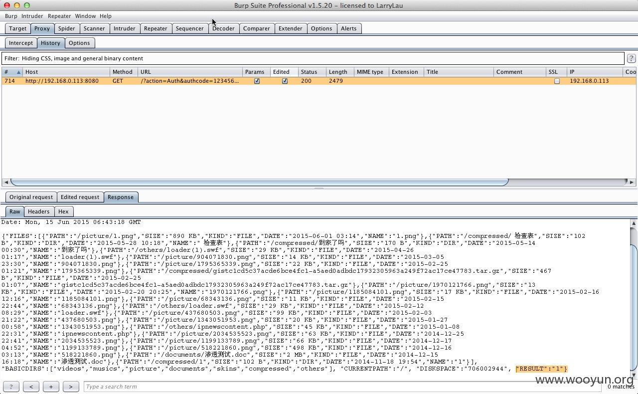Select the Hex view tab
638x394 pixels.
tap(63, 211)
